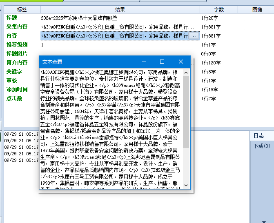Click the 采集内容 result cell text
This screenshot has height=223, width=274.
coord(118,27)
